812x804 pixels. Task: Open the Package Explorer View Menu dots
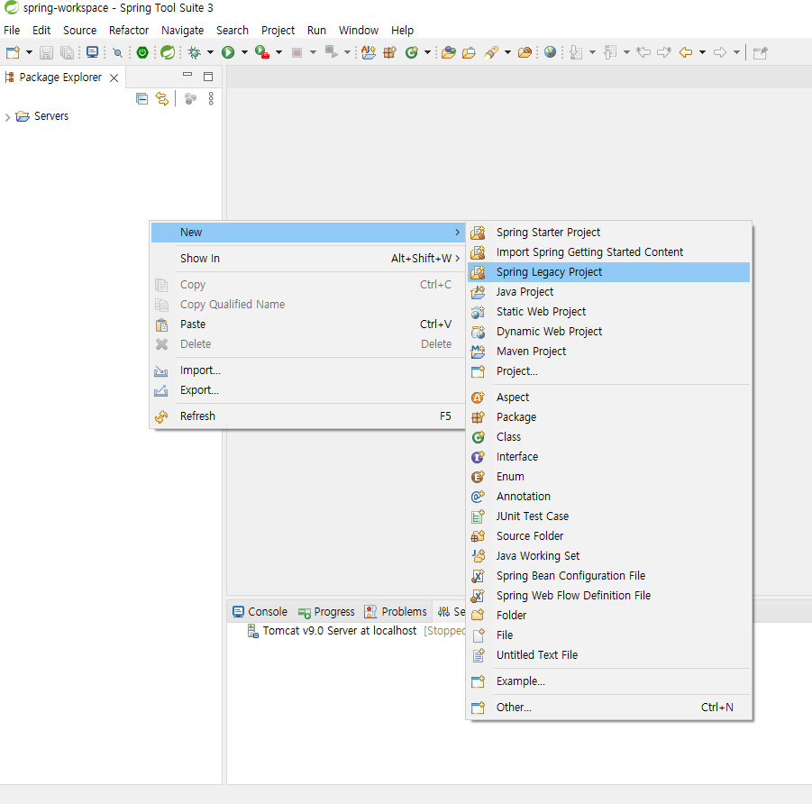pos(211,98)
